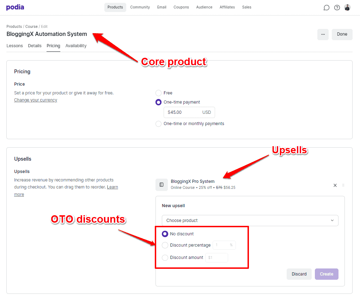The width and height of the screenshot is (360, 297).
Task: Choose the Discount percentage option
Action: coord(165,245)
